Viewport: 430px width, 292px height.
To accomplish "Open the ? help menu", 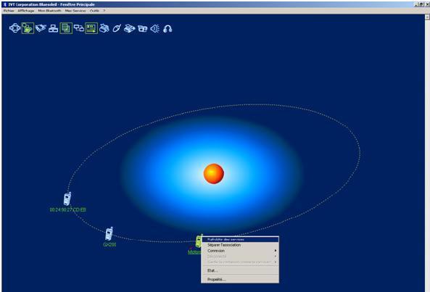I will pyautogui.click(x=104, y=11).
